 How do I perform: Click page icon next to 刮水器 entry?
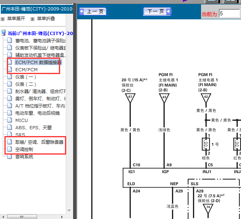tap(10, 91)
